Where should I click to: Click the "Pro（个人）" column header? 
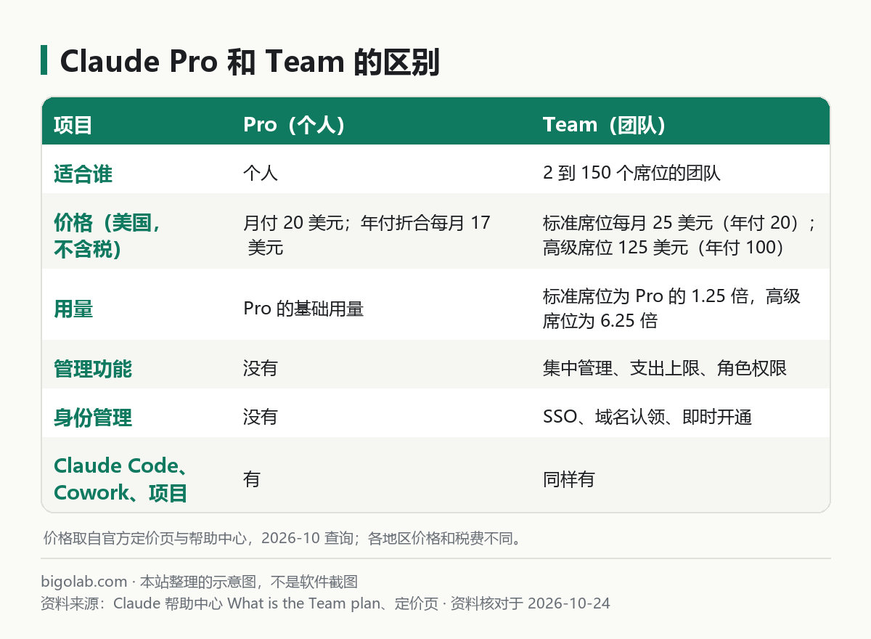(294, 125)
